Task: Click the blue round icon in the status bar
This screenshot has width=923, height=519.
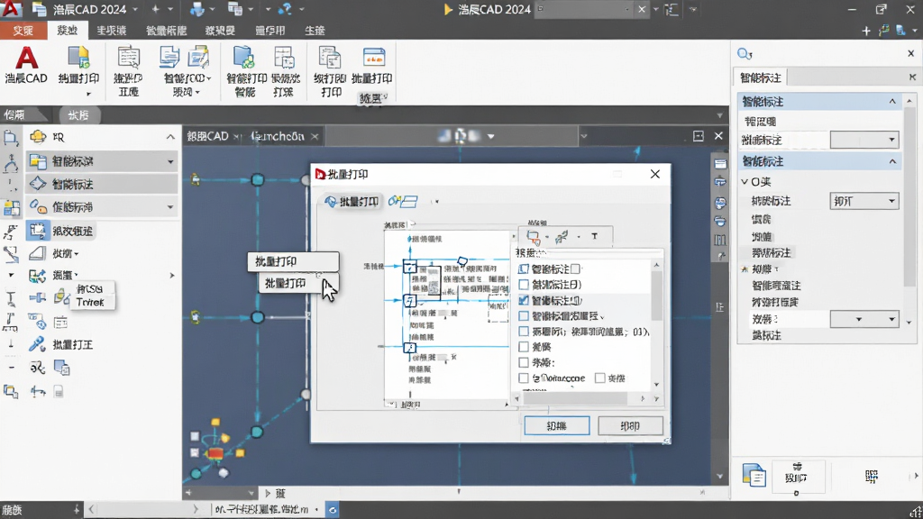Action: [x=332, y=510]
